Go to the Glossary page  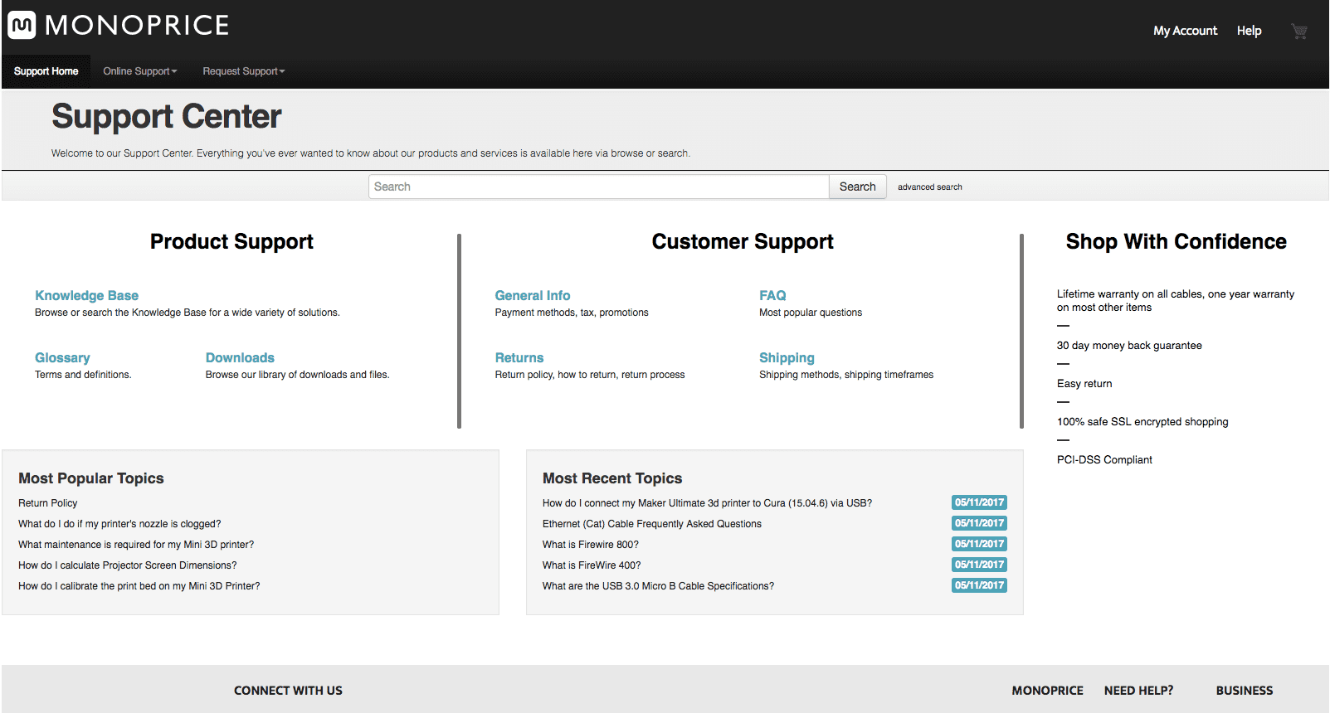pyautogui.click(x=62, y=357)
